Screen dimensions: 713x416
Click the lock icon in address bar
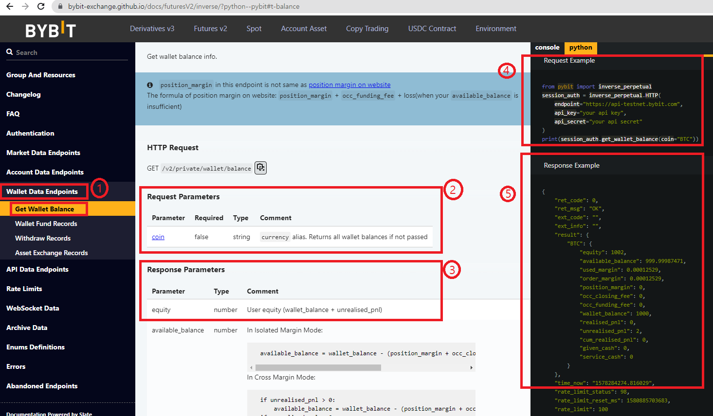tap(60, 6)
